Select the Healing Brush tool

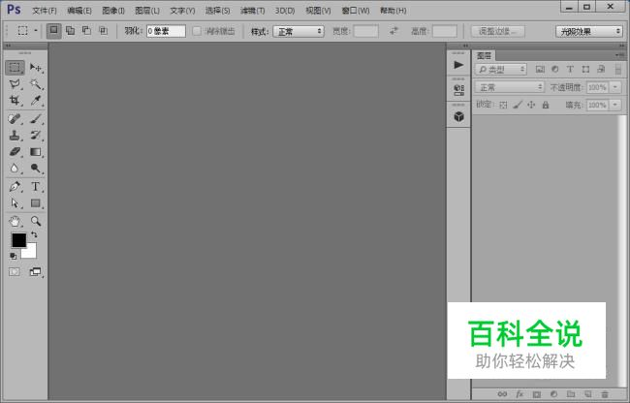[15, 119]
